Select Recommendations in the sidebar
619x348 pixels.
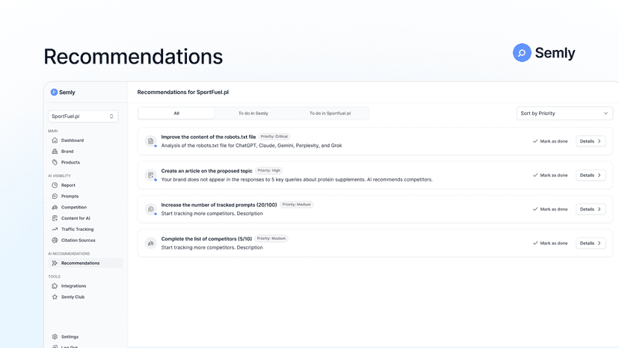point(85,264)
